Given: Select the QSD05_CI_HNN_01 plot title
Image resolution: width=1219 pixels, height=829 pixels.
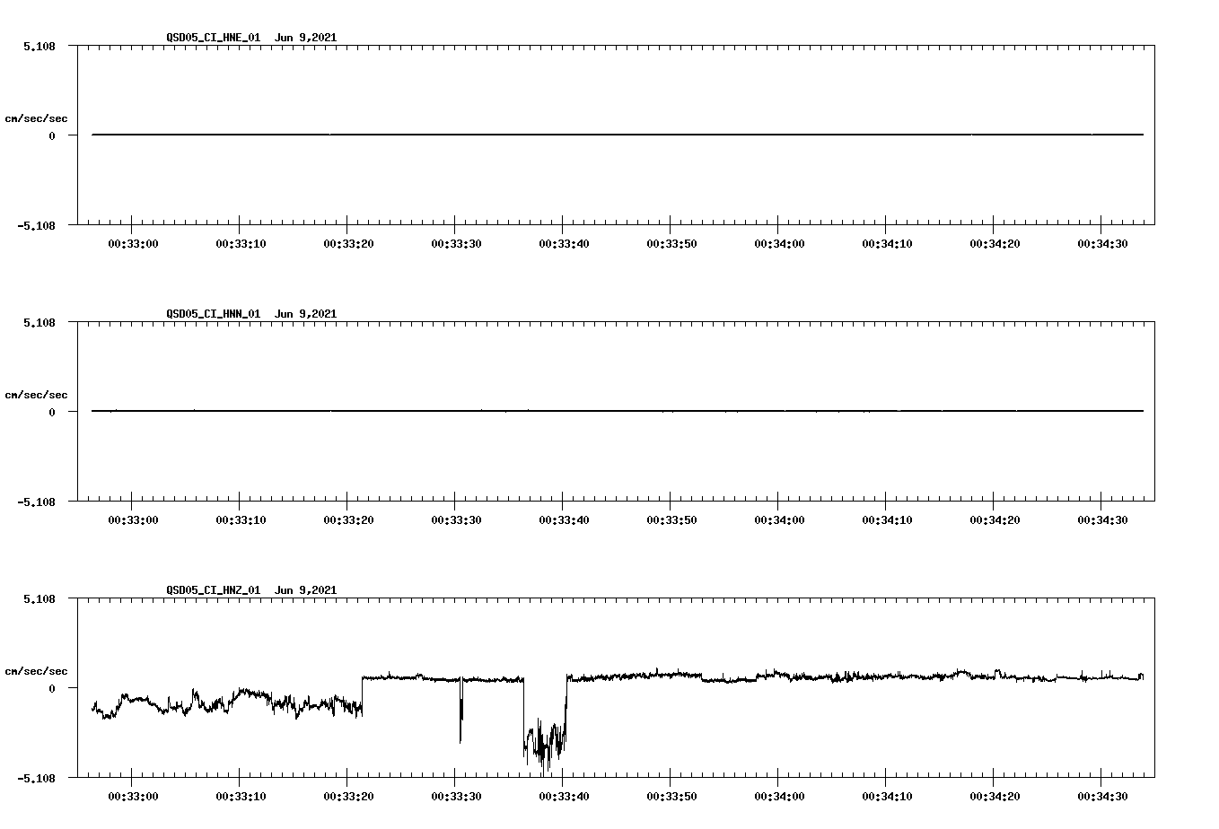Looking at the screenshot, I should click(251, 314).
